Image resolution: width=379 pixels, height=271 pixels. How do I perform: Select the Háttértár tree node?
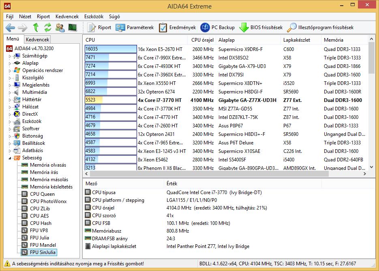tap(32, 100)
